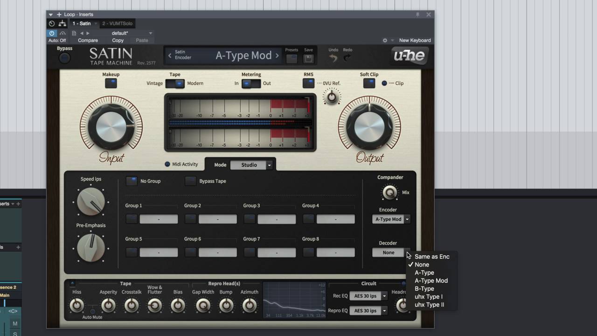
Task: Open the routing channel editor icon
Action: [62, 23]
